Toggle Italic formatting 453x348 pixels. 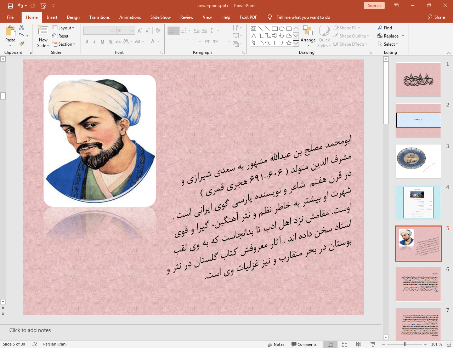pos(95,41)
